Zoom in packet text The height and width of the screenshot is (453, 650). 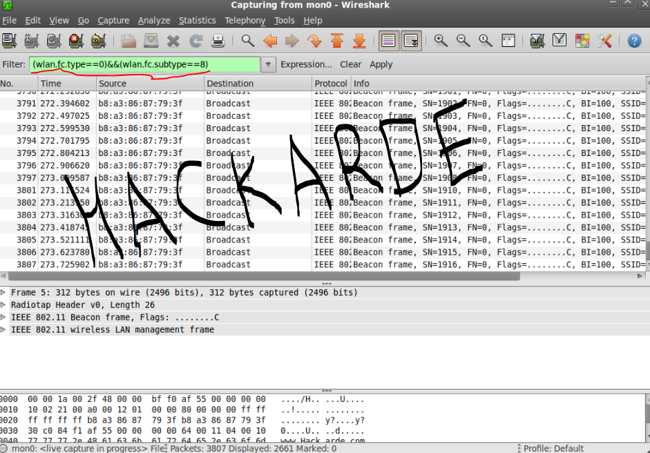[441, 41]
